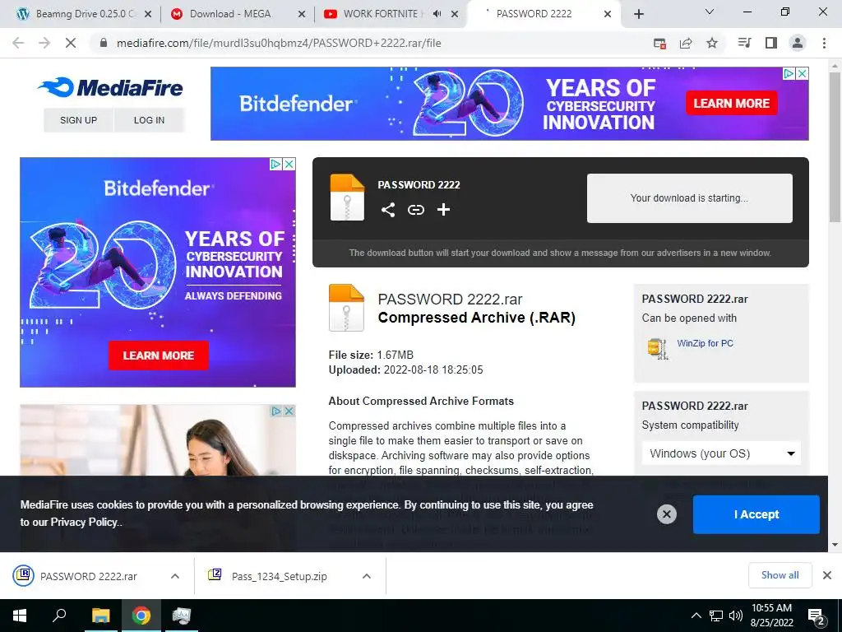Viewport: 842px width, 632px height.
Task: Click the plus icon under PASSWORD 2222
Action: coord(443,210)
